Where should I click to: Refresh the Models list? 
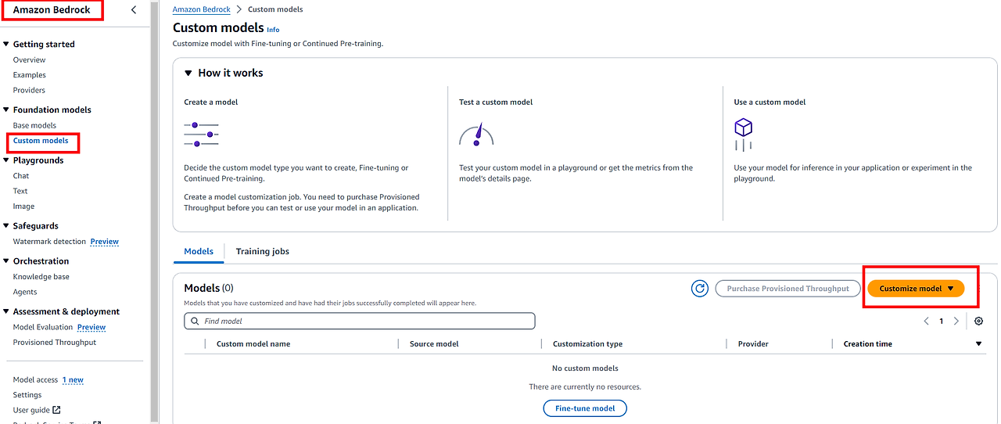(x=700, y=289)
